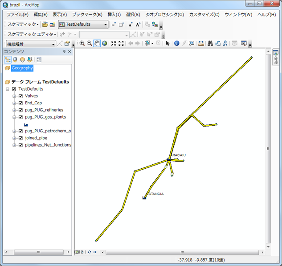Uncheck the End_Cap layer checkbox
This screenshot has width=282, height=266.
click(20, 103)
